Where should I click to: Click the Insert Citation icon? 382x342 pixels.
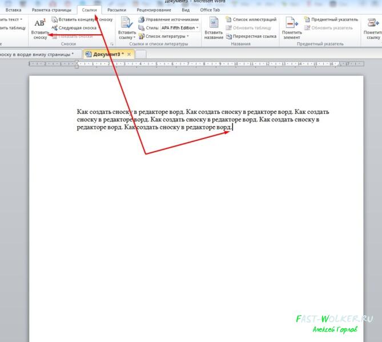[x=127, y=23]
